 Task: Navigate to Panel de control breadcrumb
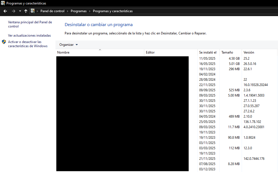click(52, 11)
